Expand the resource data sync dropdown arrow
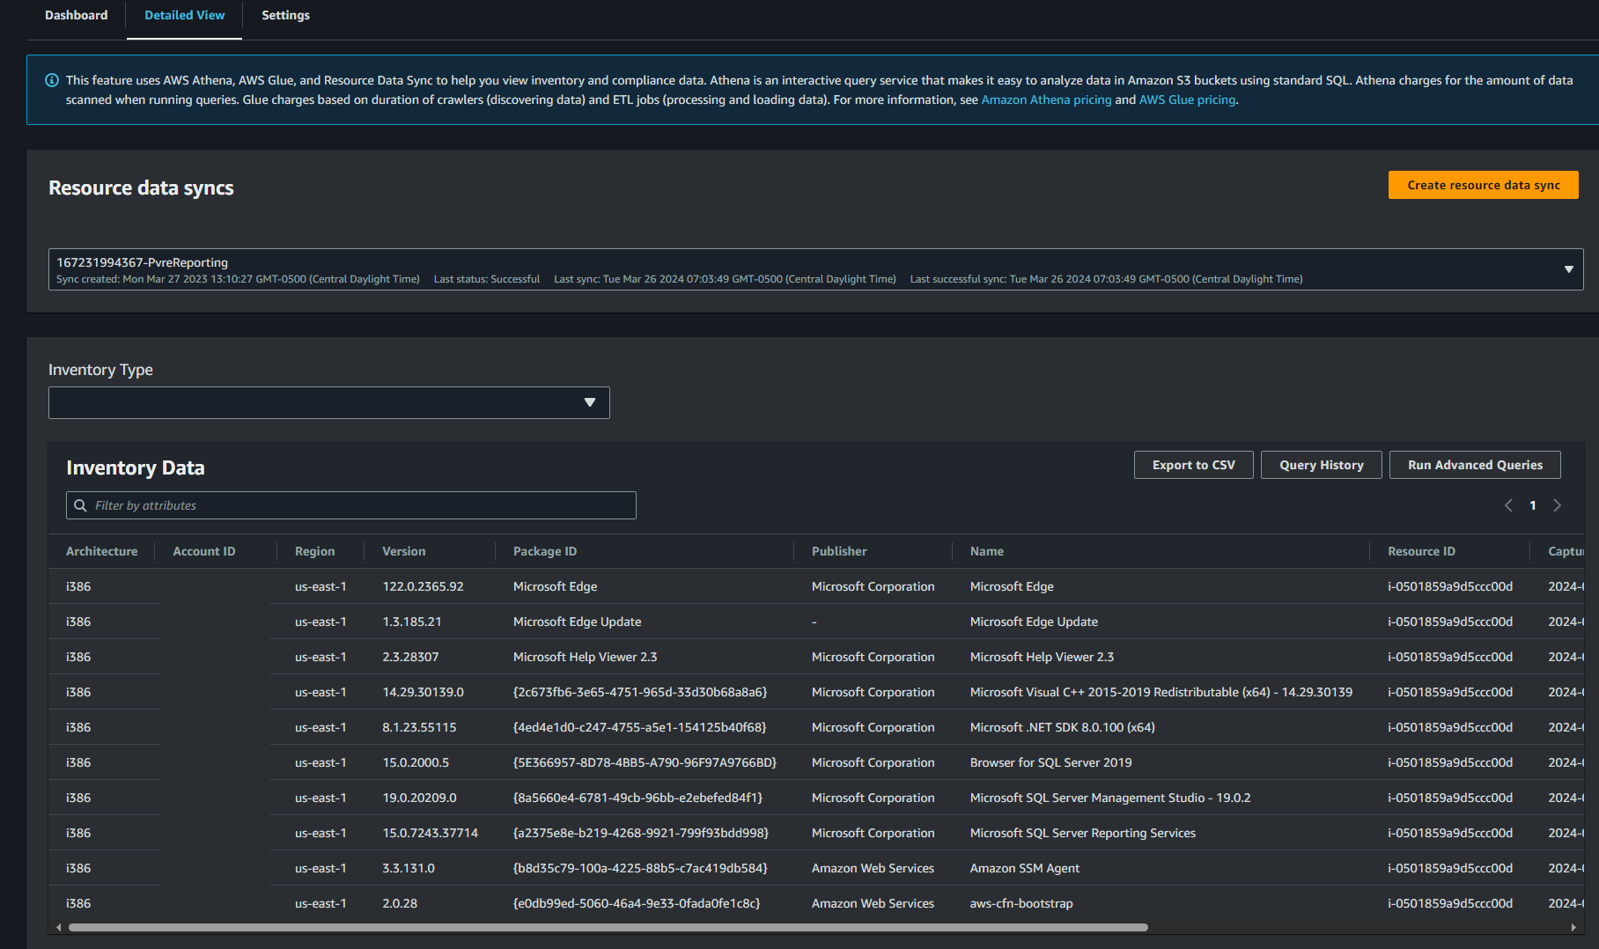 [1568, 269]
